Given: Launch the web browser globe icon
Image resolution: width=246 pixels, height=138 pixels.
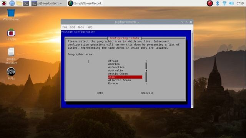Looking at the screenshot, I should click(12, 3).
